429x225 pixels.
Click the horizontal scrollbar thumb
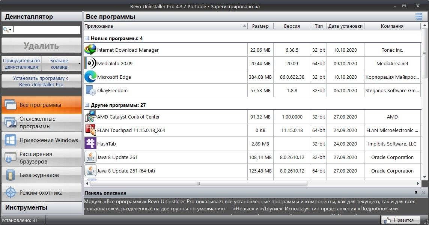(198, 183)
